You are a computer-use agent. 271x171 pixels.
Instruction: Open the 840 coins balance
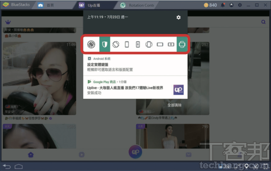point(210,5)
